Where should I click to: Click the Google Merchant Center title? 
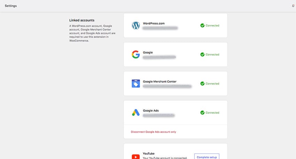click(159, 82)
